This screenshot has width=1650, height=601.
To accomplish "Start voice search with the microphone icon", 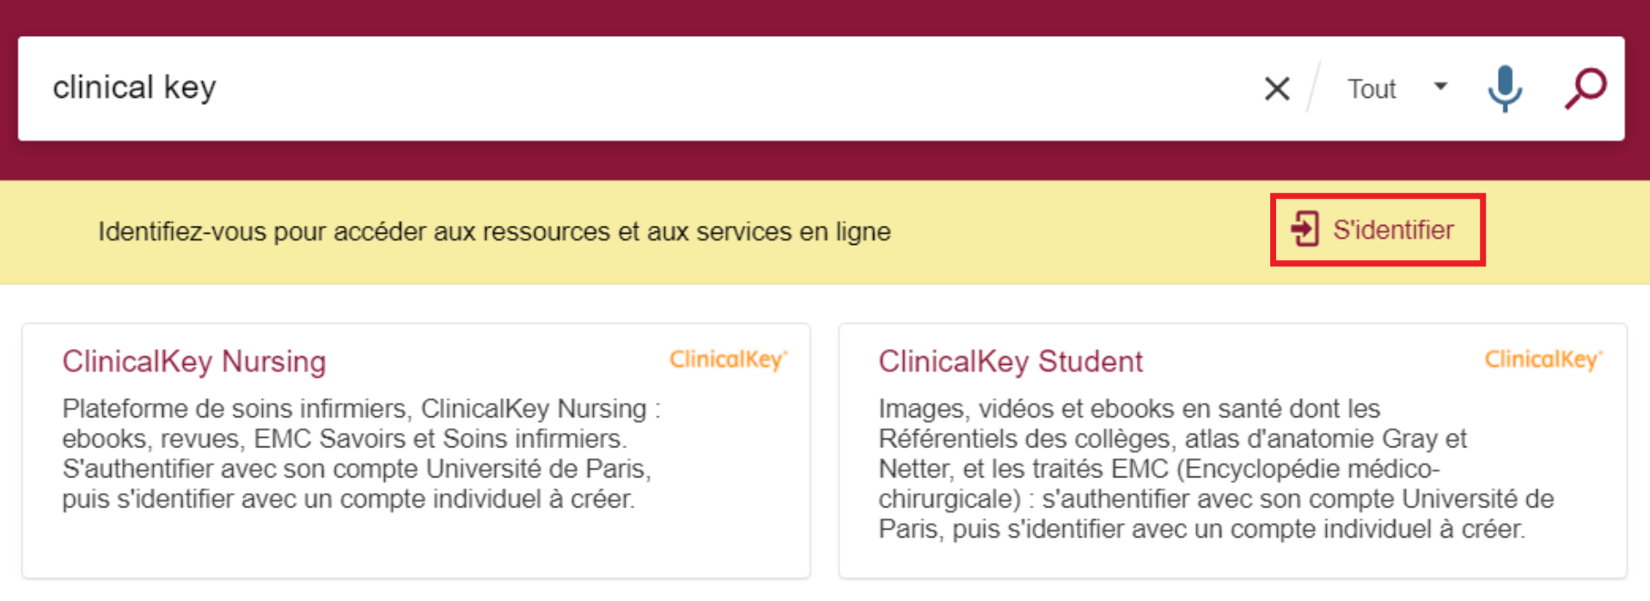I will tap(1505, 88).
